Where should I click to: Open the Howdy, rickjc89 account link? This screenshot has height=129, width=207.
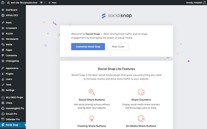(194, 3)
